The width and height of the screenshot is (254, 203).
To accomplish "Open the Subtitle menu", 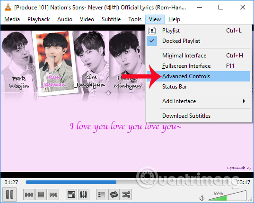I will 111,19.
